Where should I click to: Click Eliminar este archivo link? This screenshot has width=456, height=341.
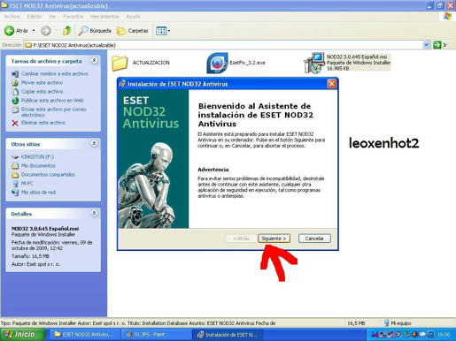[x=43, y=123]
